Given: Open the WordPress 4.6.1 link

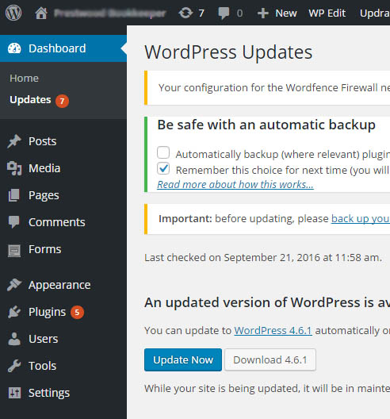Looking at the screenshot, I should (273, 331).
